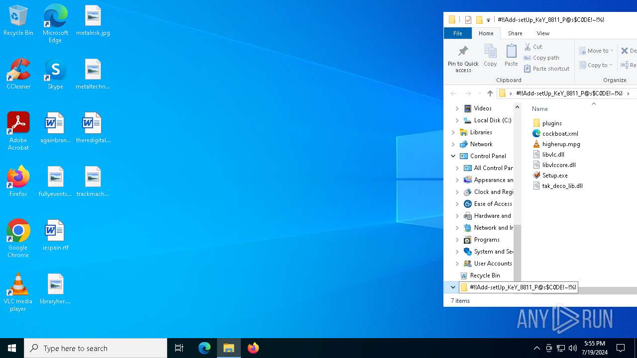Click the Up one level arrow
Screen dimensions: 637x358
490,93
